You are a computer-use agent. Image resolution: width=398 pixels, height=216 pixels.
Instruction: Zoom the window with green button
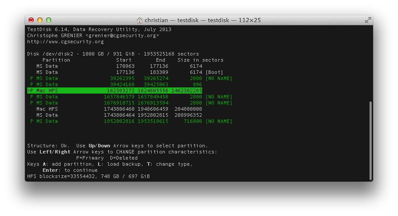[49, 20]
